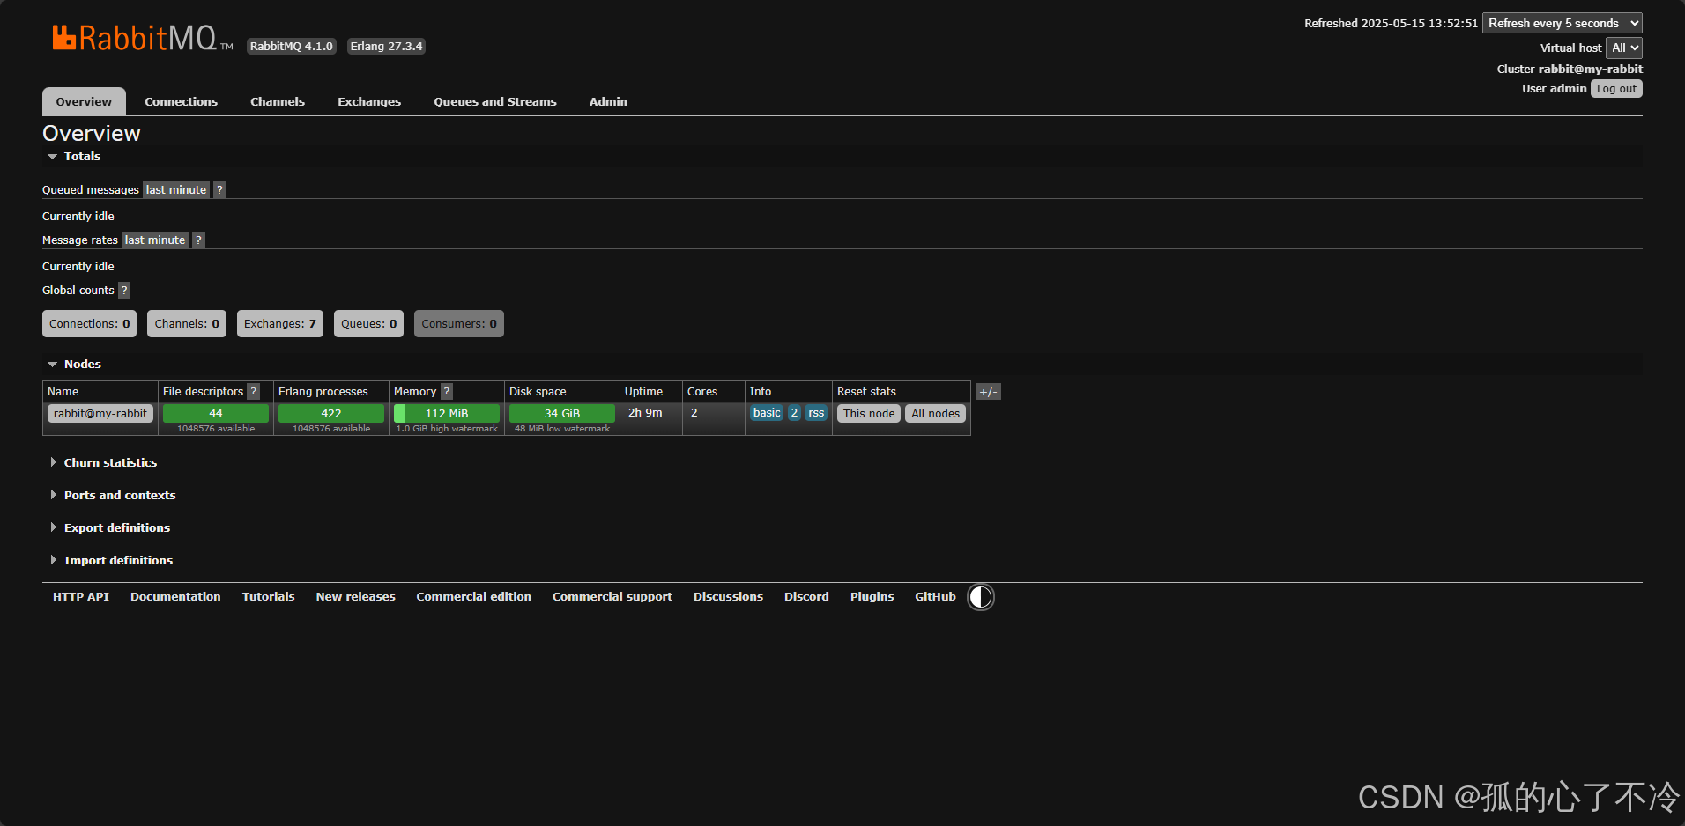
Task: Click Exchanges: 7 count button
Action: coord(280,323)
